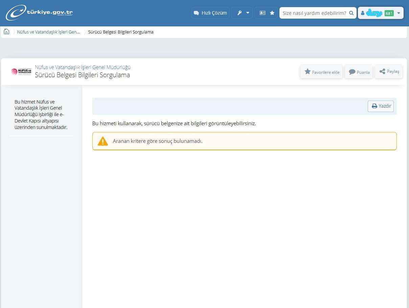Click the yellow warning triangle icon
This screenshot has width=409, height=308.
click(x=103, y=141)
